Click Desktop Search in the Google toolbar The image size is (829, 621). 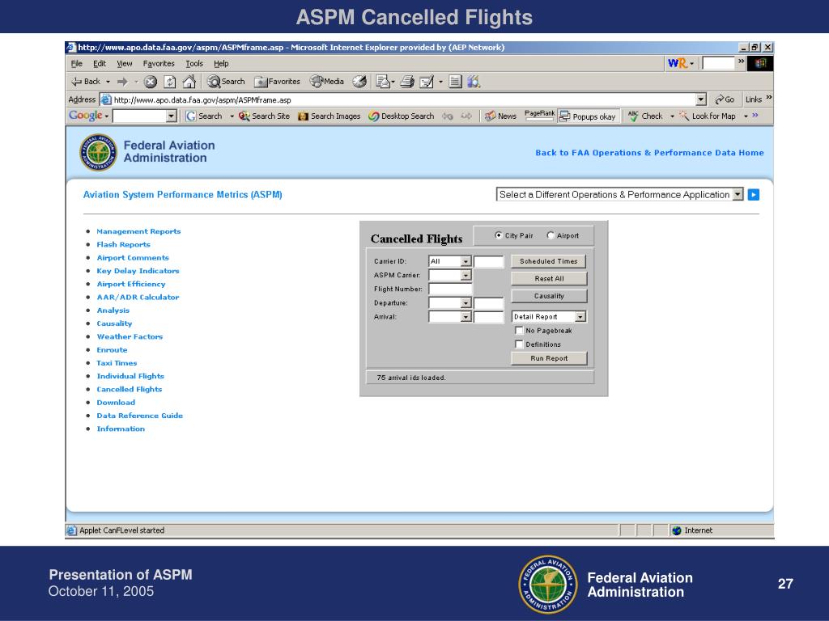pos(402,116)
